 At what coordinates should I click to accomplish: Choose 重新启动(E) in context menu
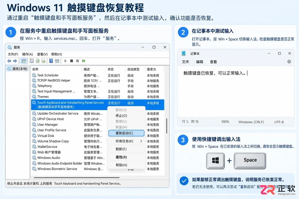point(126,133)
